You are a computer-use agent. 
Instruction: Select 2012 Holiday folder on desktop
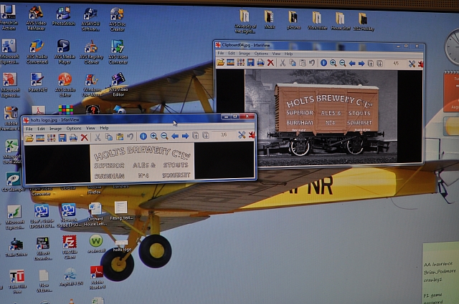point(364,21)
